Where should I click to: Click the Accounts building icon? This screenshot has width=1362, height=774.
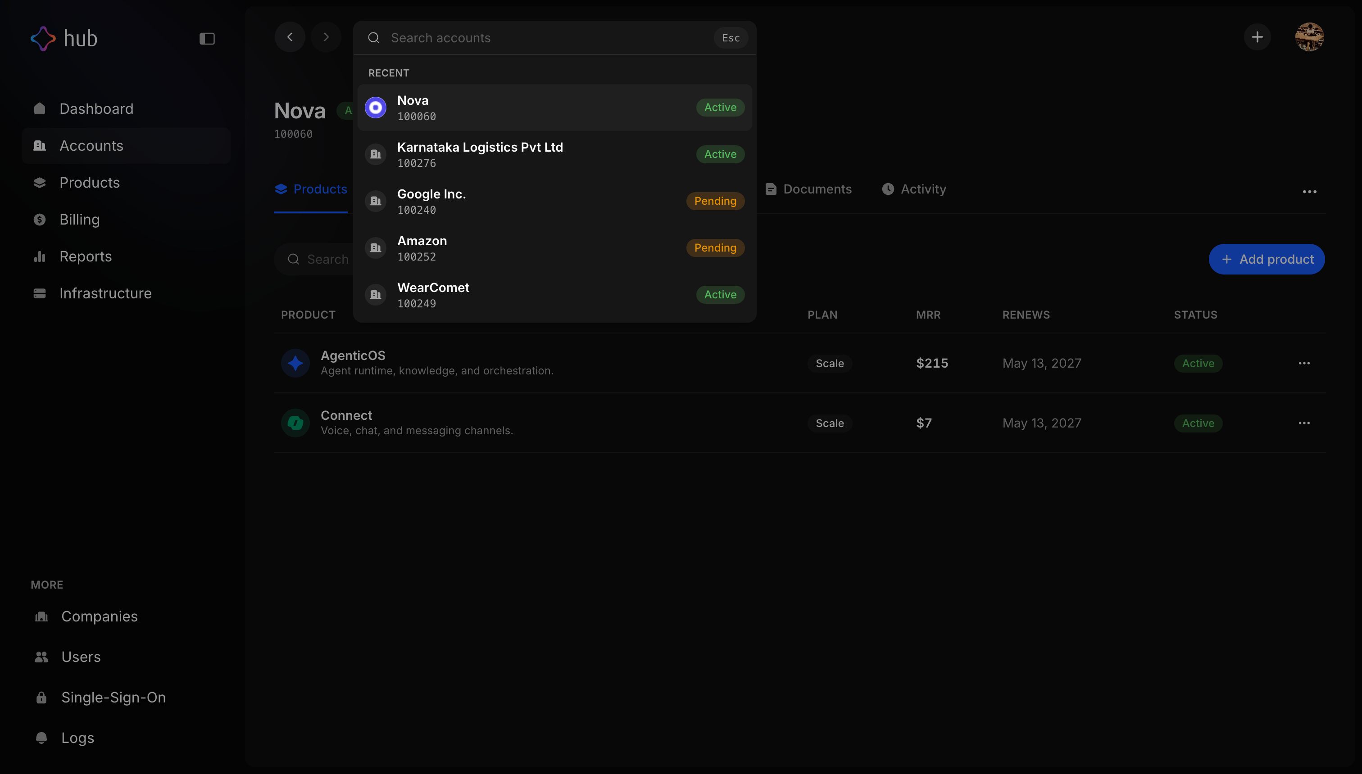pyautogui.click(x=40, y=146)
